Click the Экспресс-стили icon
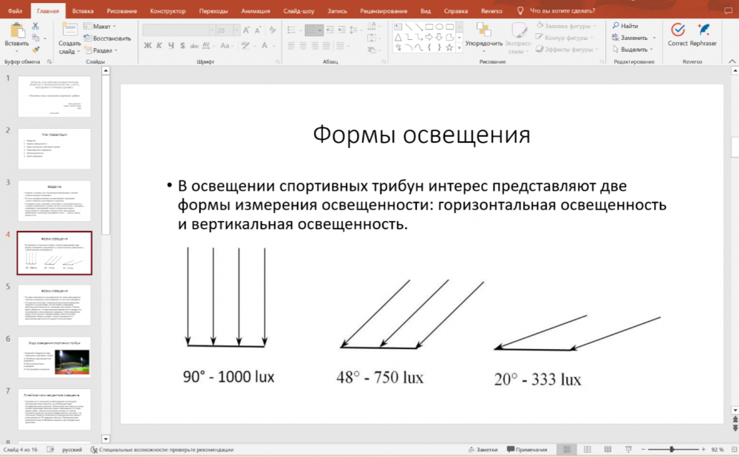Viewport: 739px width, 457px height. click(x=519, y=30)
